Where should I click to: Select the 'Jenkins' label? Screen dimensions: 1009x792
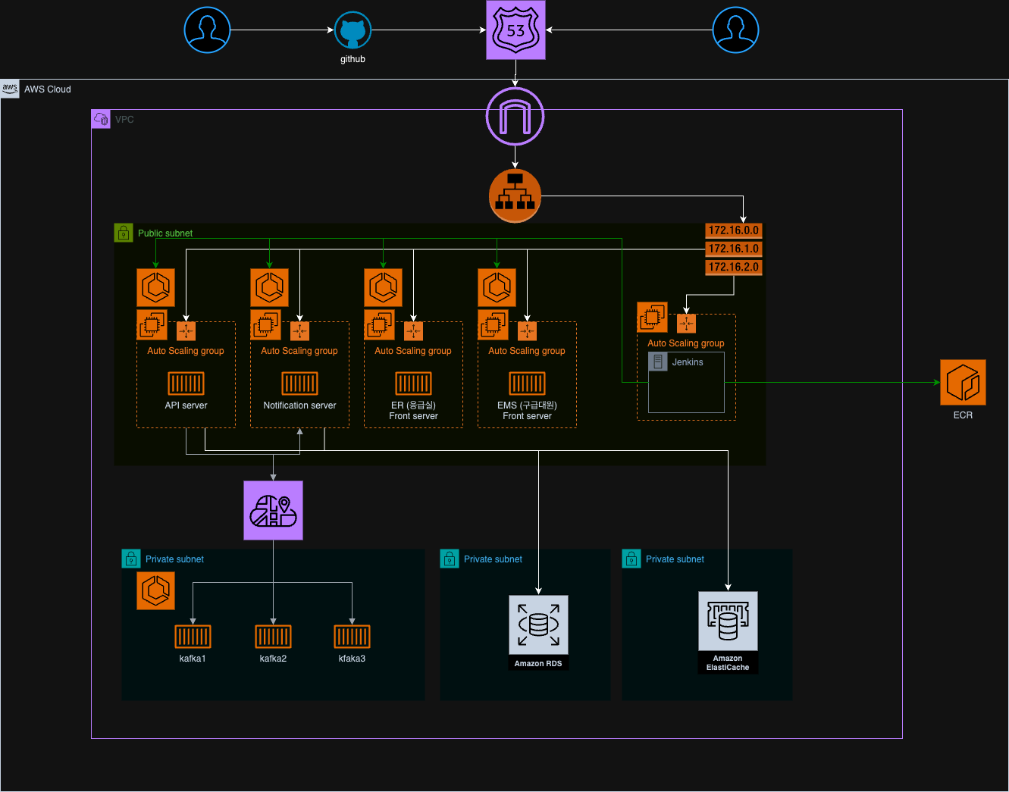(x=688, y=362)
